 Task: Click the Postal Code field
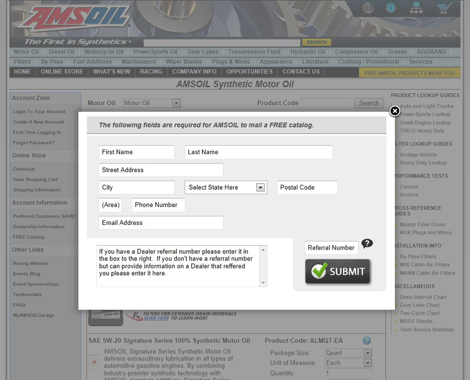click(307, 187)
